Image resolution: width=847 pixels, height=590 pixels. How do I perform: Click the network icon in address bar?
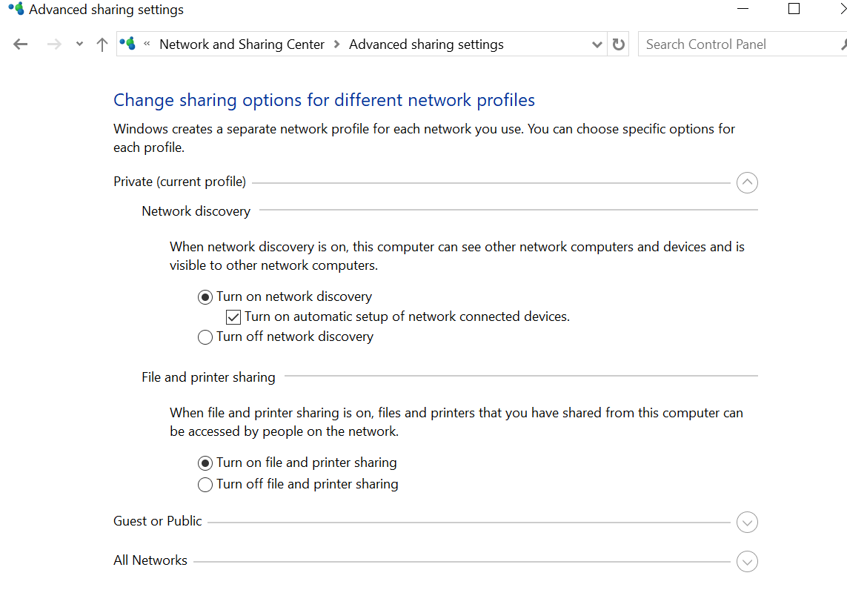pos(128,44)
